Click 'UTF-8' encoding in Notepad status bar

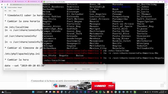point(98,69)
